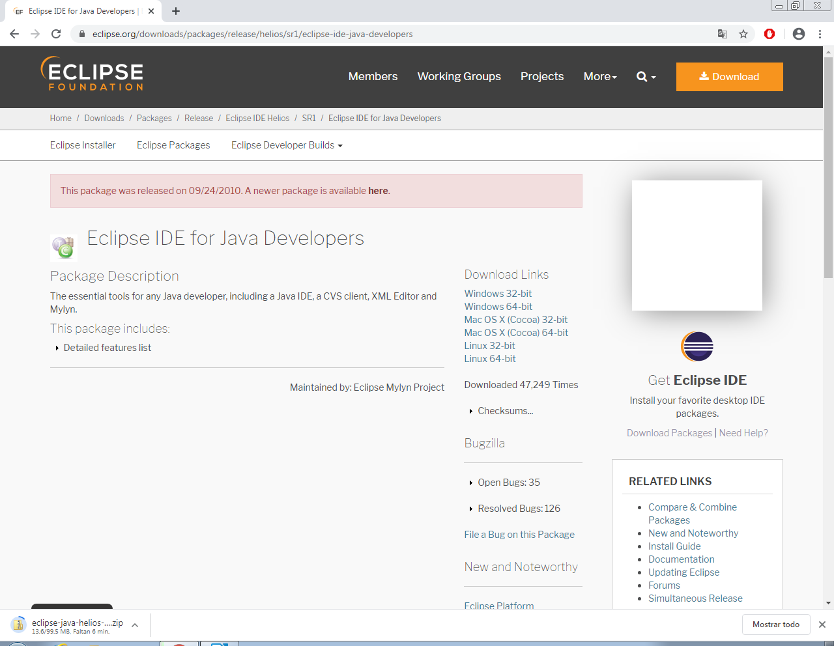Open the Chrome profile avatar

pyautogui.click(x=799, y=34)
